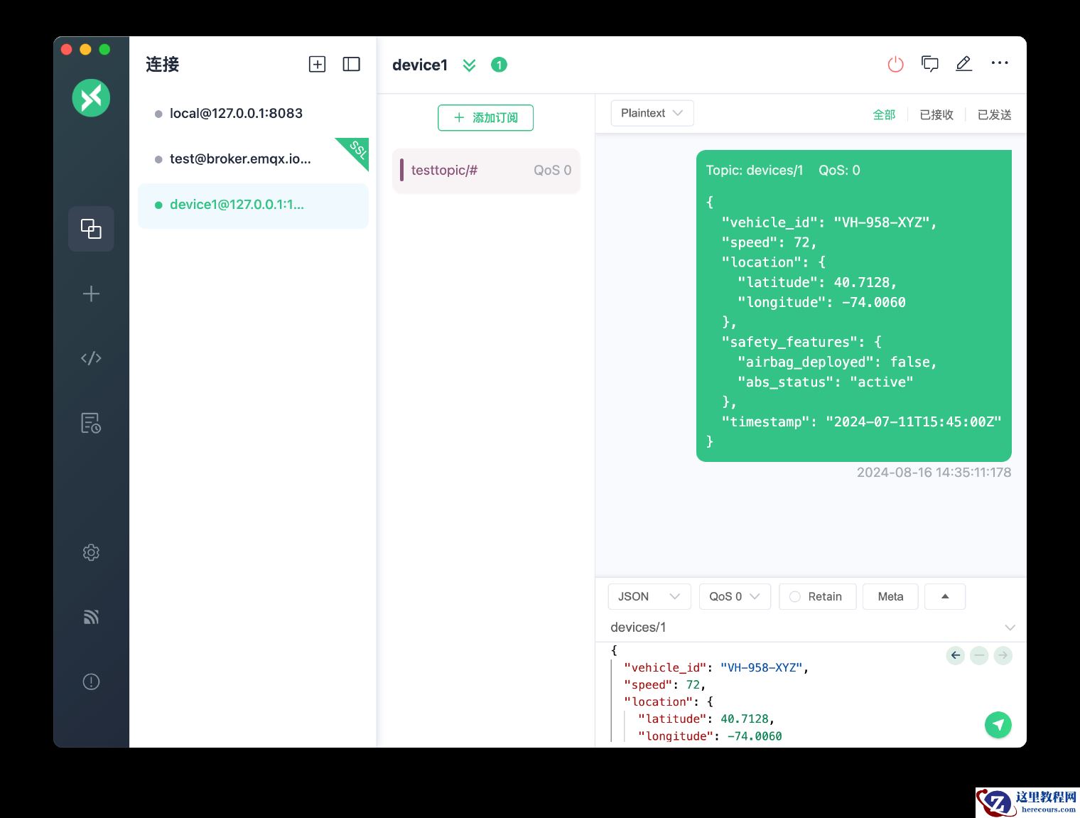The image size is (1080, 818).
Task: Collapse the editor with up triangle button
Action: [945, 597]
